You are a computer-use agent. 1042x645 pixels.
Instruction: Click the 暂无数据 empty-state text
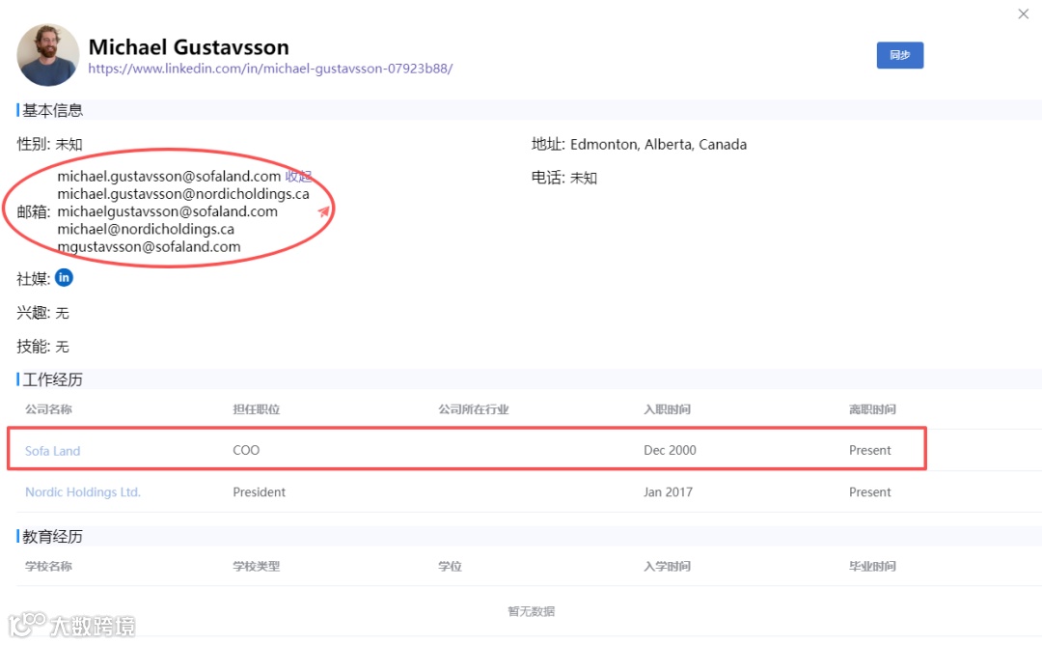531,611
